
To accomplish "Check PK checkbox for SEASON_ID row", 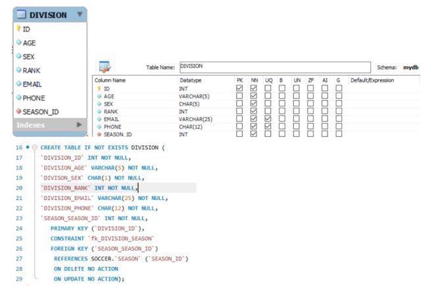I will [239, 133].
